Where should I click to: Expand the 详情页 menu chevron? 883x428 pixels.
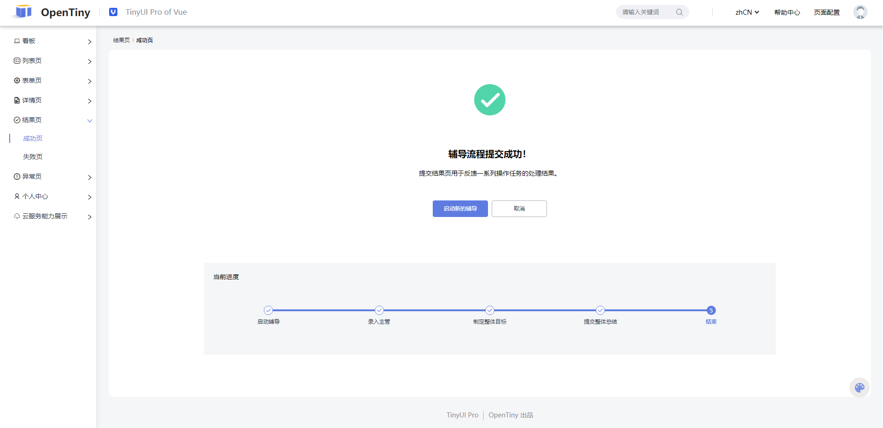point(90,101)
